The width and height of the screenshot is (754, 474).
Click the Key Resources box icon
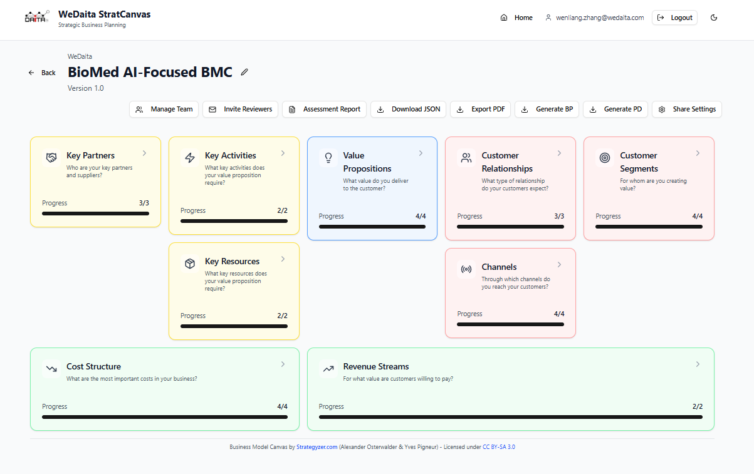[190, 264]
